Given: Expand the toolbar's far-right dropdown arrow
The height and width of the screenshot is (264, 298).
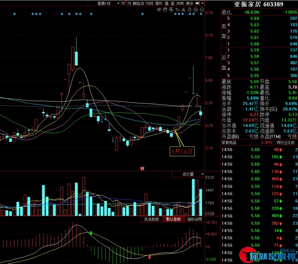Looking at the screenshot, I should point(202,3).
